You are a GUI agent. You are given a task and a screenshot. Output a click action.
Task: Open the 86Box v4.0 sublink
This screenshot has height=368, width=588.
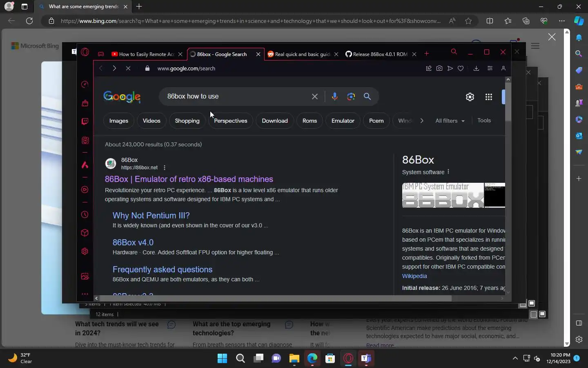[x=133, y=242]
